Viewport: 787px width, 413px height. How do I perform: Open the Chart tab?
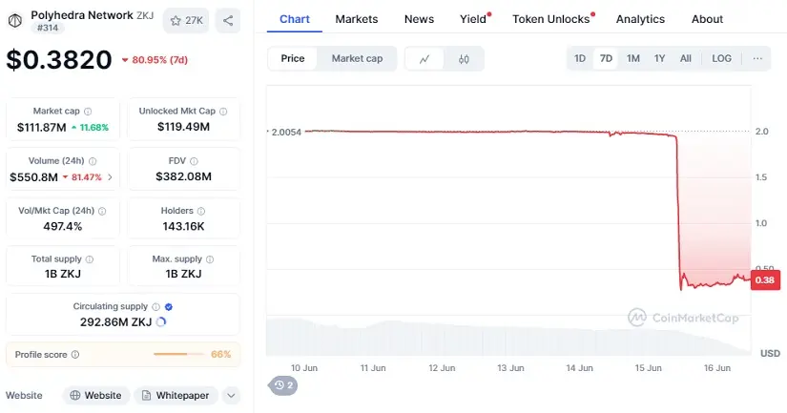click(x=295, y=19)
